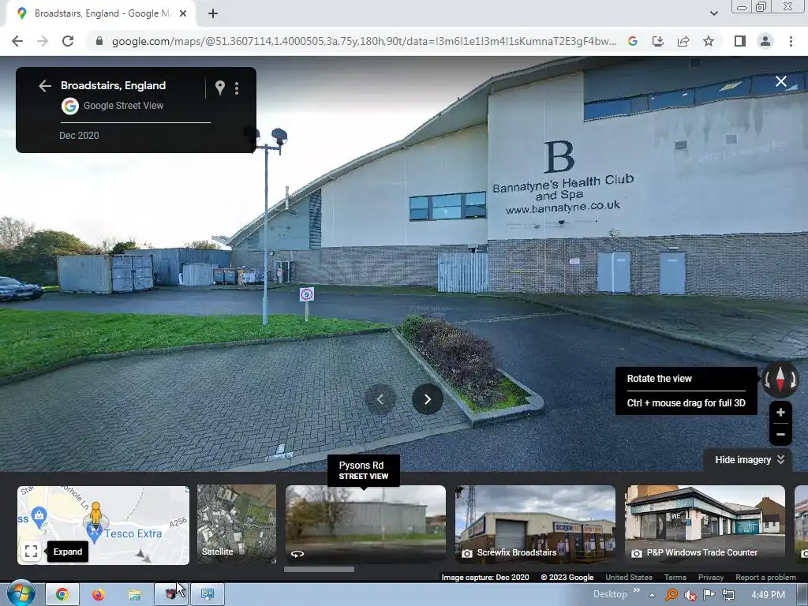Rotate view clockwise on compass
Image resolution: width=808 pixels, height=606 pixels.
[x=794, y=380]
